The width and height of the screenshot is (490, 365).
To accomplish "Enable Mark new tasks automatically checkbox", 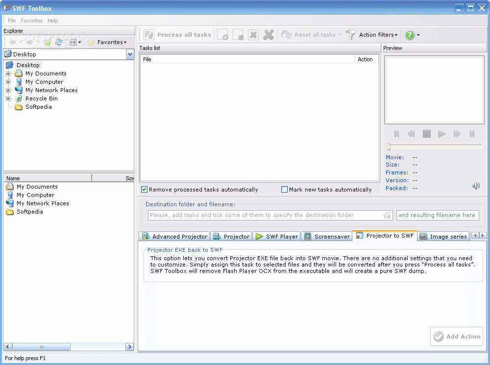I will pyautogui.click(x=284, y=190).
